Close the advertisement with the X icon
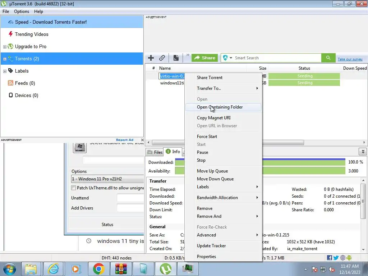Viewport: 368px width, 276px height. tap(142, 140)
